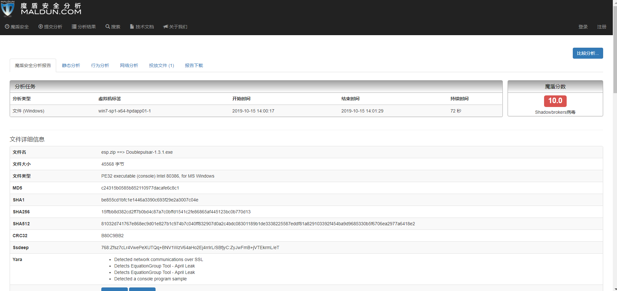Click the SHA512 hash value
The image size is (617, 291).
258,224
